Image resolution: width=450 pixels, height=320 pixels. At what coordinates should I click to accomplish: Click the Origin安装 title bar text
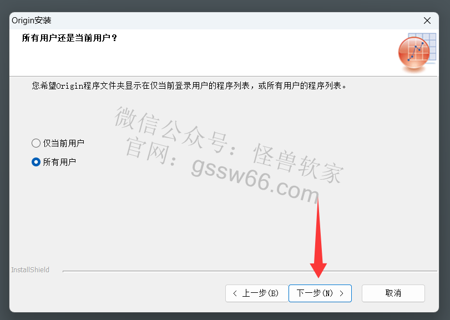(x=32, y=21)
